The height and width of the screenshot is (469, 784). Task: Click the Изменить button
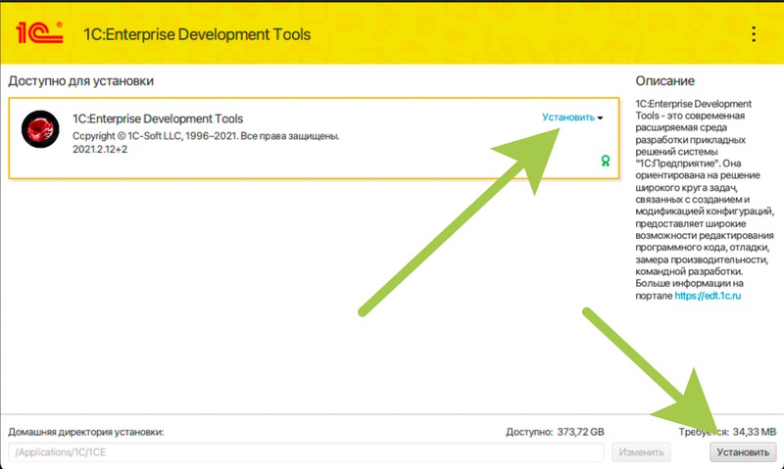point(641,452)
